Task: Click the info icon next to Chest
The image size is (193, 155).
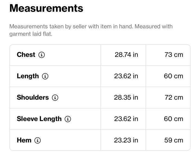Action: (x=41, y=55)
